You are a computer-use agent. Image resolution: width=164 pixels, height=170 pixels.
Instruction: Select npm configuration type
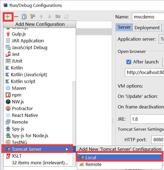pos(38,95)
